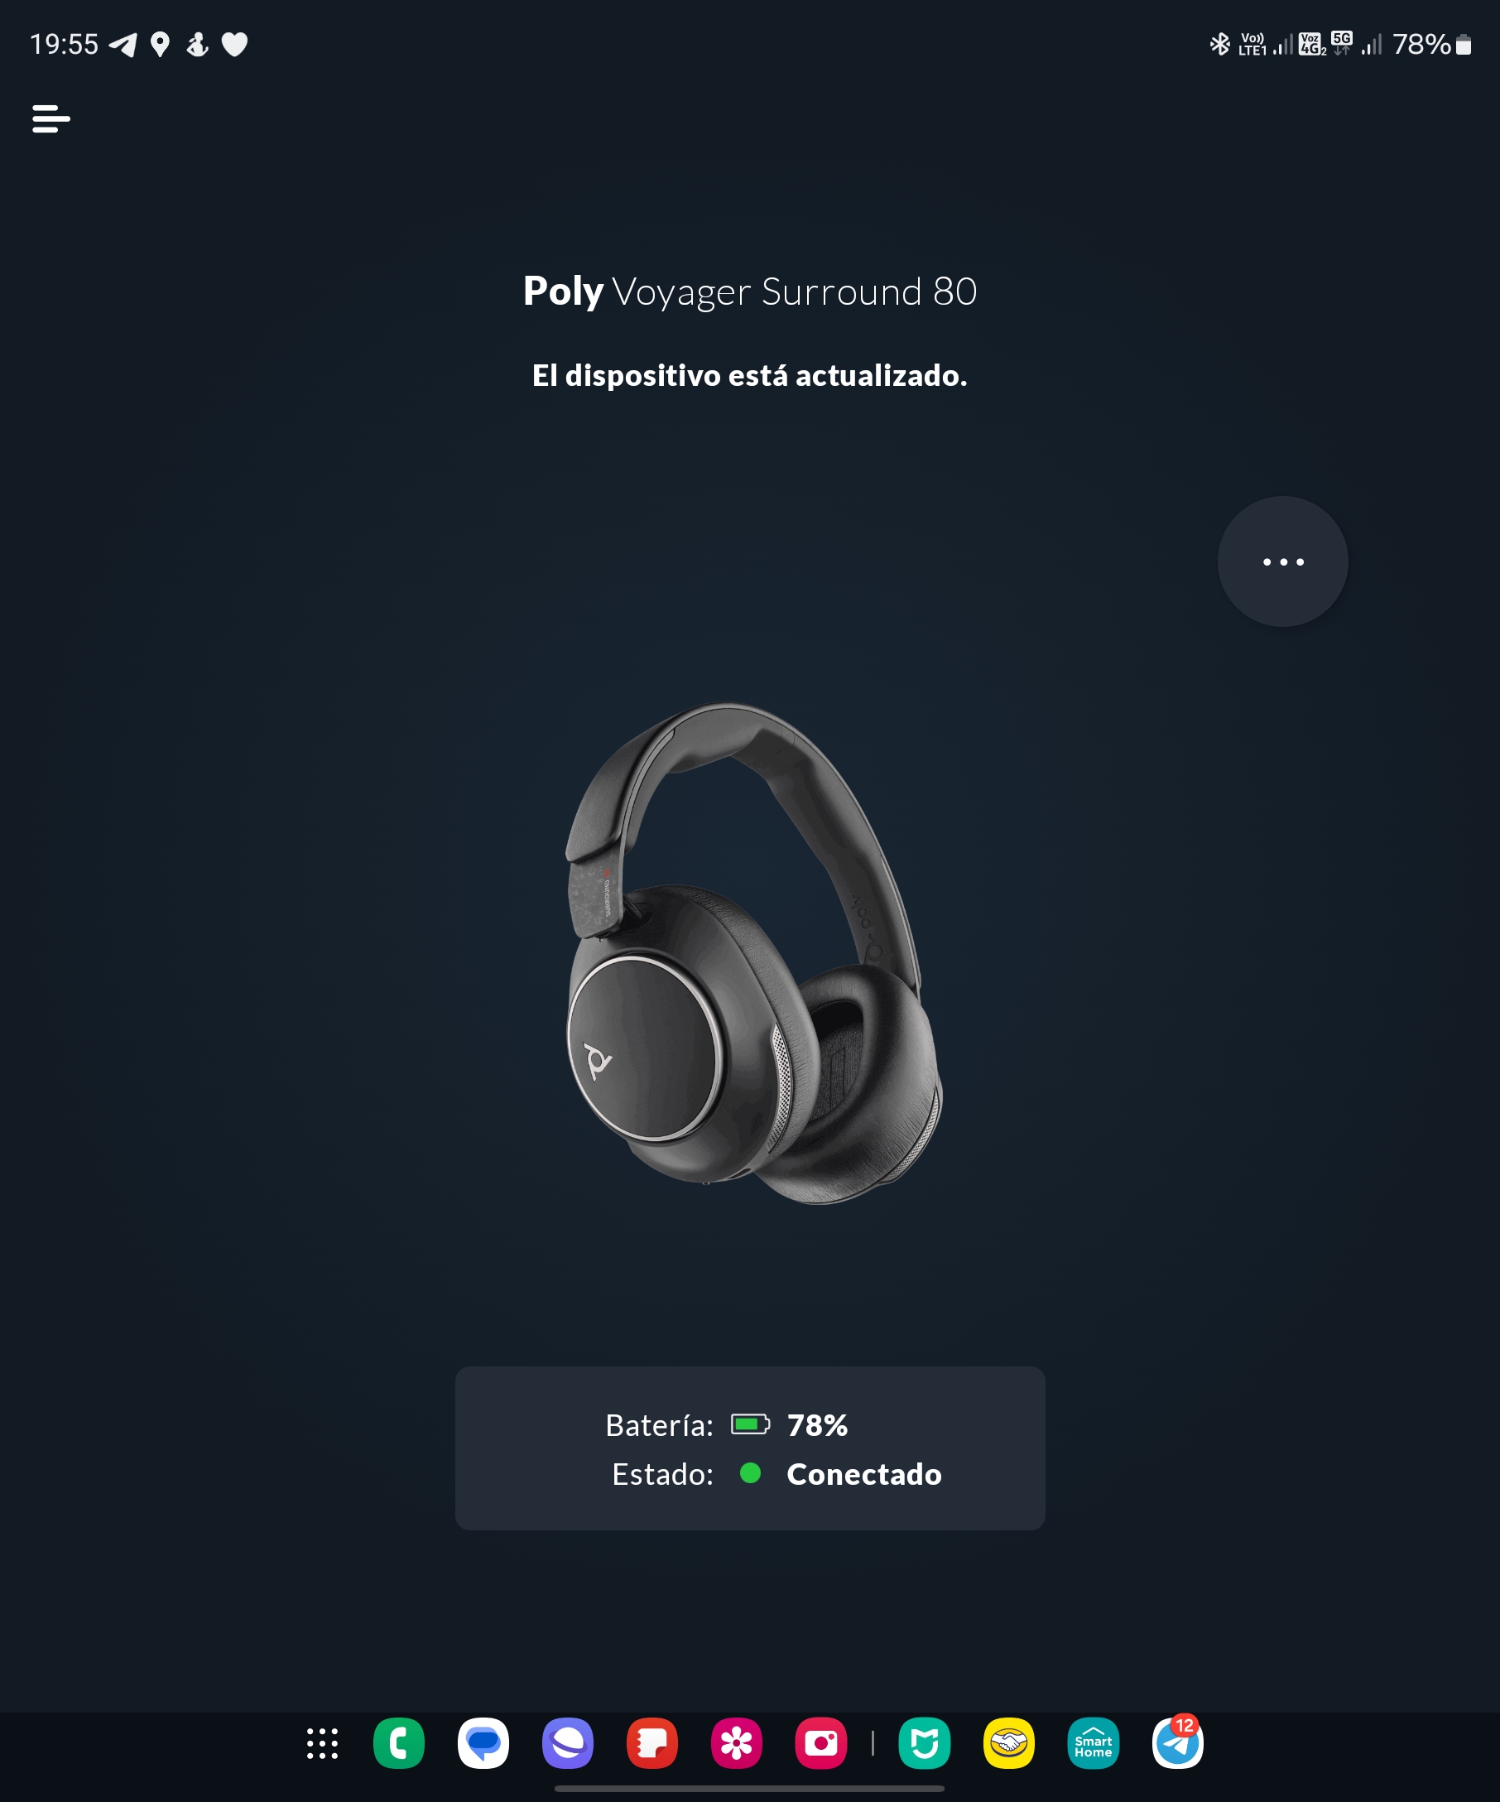
Task: Tap the Voyager Surround 80 headset image
Action: [x=752, y=952]
